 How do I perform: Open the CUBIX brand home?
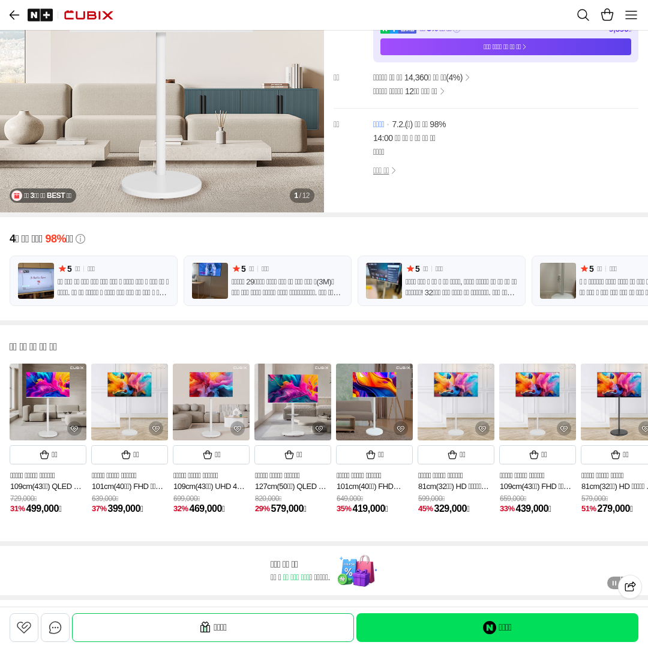coord(88,15)
